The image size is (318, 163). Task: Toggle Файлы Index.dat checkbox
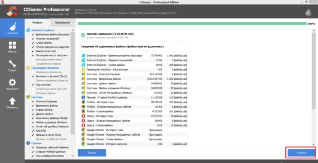[x=33, y=51]
